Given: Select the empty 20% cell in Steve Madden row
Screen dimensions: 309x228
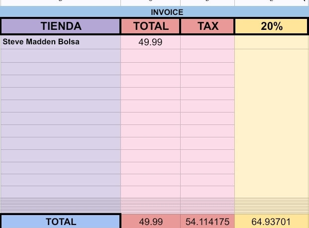Looking at the screenshot, I should [x=271, y=42].
